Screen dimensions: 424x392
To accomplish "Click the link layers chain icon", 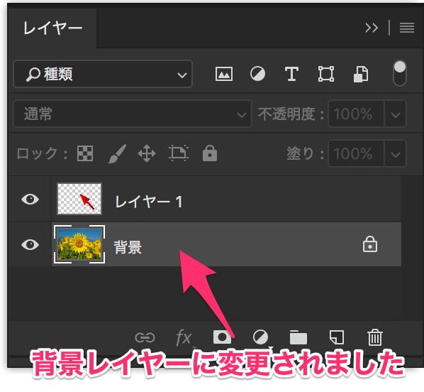I will click(145, 337).
